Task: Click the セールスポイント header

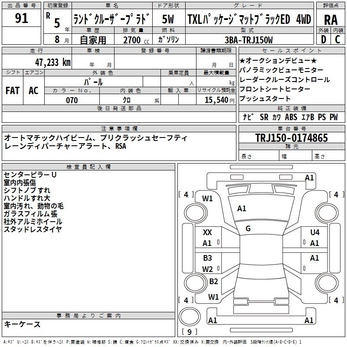Action: click(x=291, y=51)
